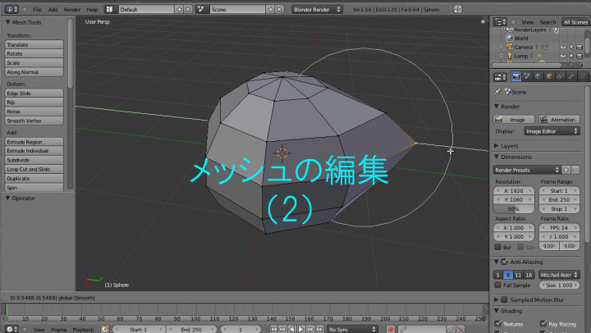591x333 pixels.
Task: Open the Render menu in top bar
Action: [x=74, y=9]
